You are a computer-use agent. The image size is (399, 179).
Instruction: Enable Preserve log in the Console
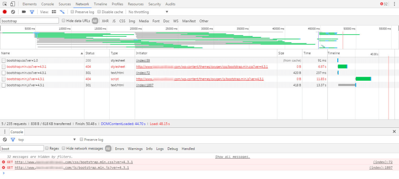82,139
